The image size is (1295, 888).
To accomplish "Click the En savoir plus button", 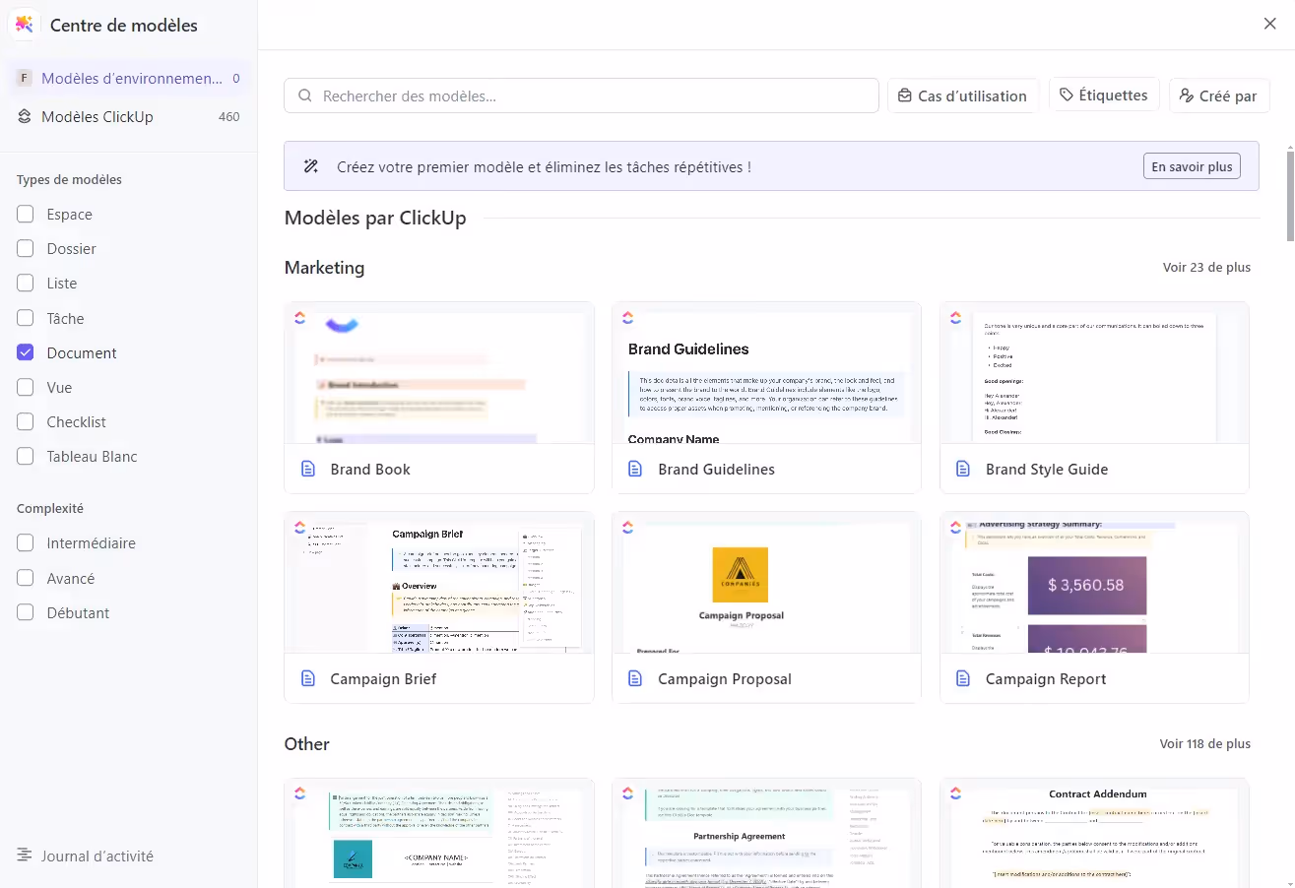I will click(1192, 166).
